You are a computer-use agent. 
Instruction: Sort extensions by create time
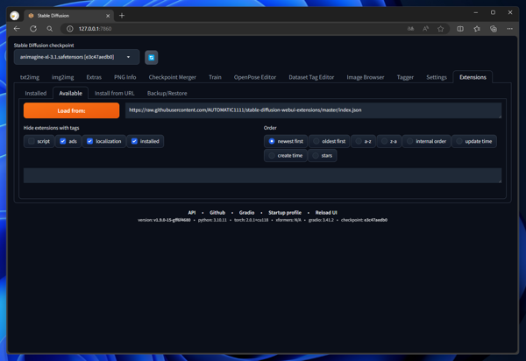tap(286, 156)
